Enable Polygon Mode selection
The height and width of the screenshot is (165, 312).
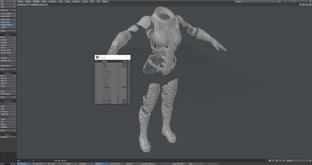(8, 25)
